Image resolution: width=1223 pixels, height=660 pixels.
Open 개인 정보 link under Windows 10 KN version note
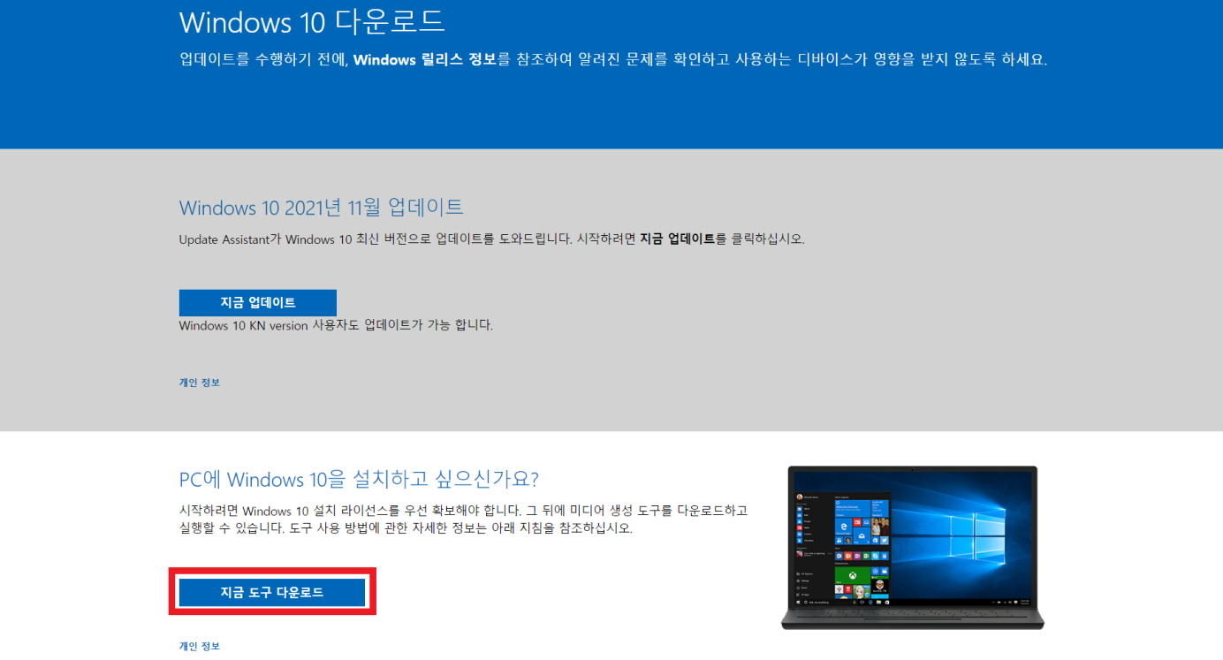click(x=199, y=383)
